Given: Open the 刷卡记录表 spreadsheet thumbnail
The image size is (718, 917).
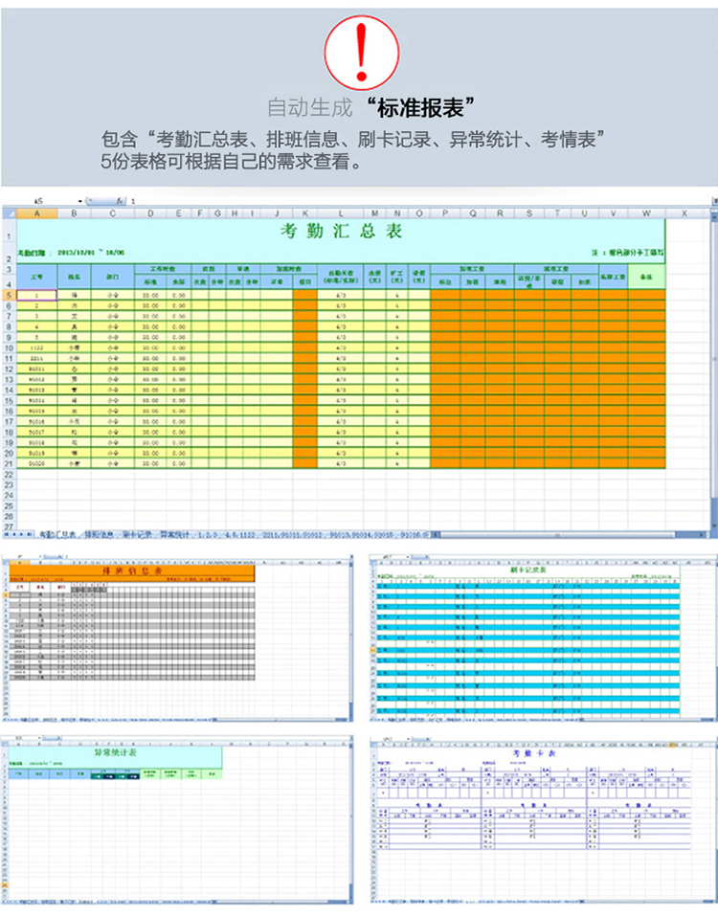Looking at the screenshot, I should point(543,638).
